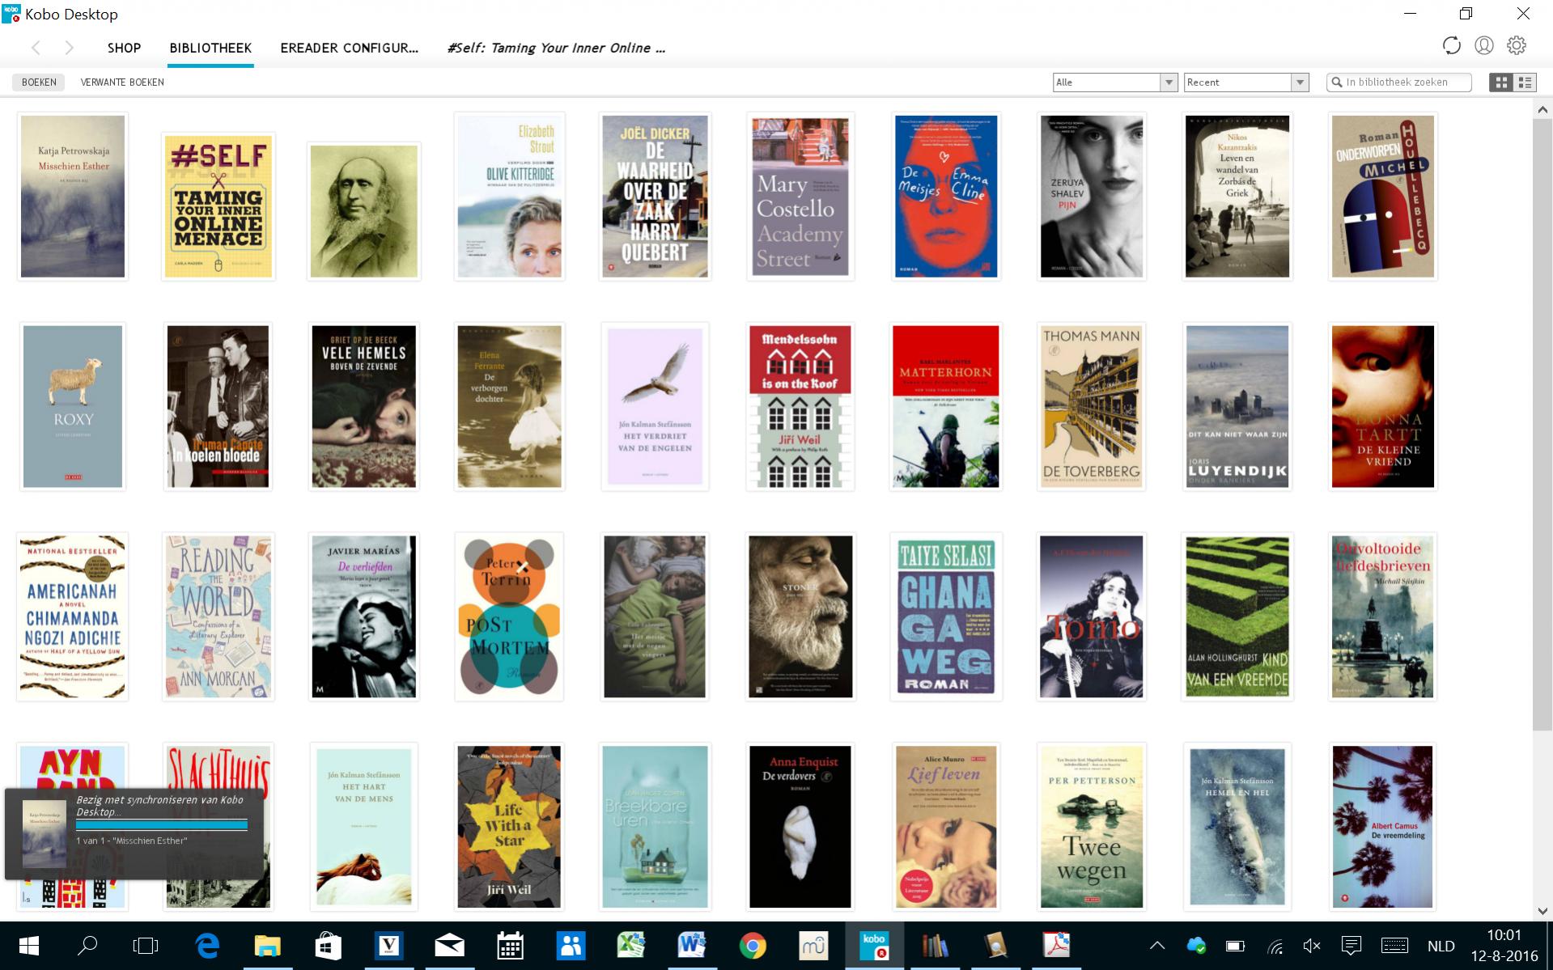The width and height of the screenshot is (1553, 970).
Task: Open Mendelssohn is on the Roof cover
Action: [x=800, y=407]
